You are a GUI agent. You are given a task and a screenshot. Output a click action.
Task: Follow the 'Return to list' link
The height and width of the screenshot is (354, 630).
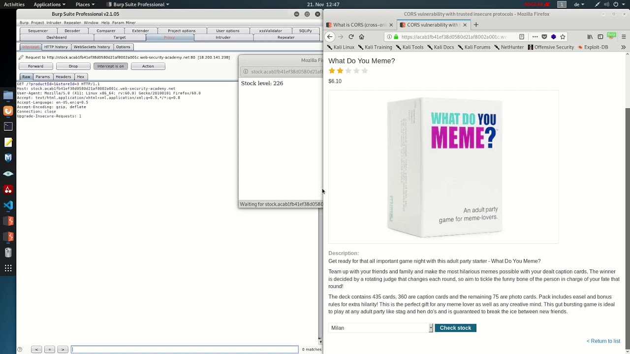click(603, 341)
